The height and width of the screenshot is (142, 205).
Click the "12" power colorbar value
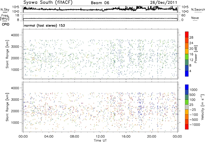191,60
